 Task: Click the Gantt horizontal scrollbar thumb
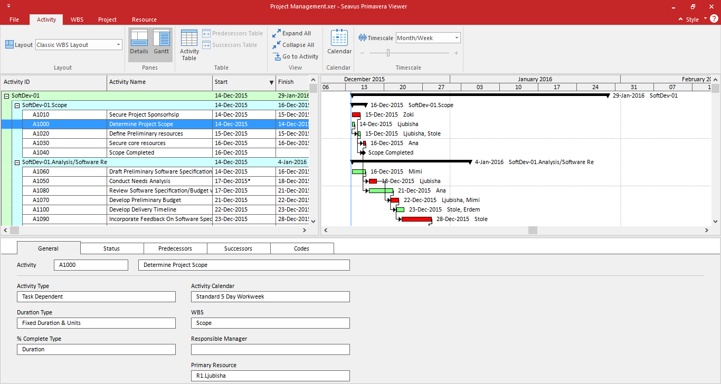[x=533, y=231]
